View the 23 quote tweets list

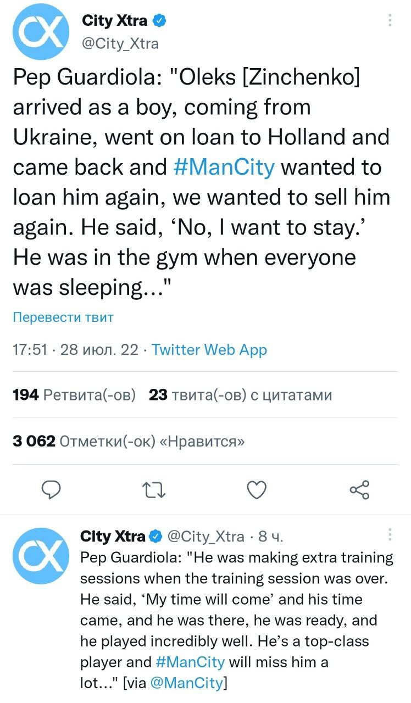click(x=241, y=395)
